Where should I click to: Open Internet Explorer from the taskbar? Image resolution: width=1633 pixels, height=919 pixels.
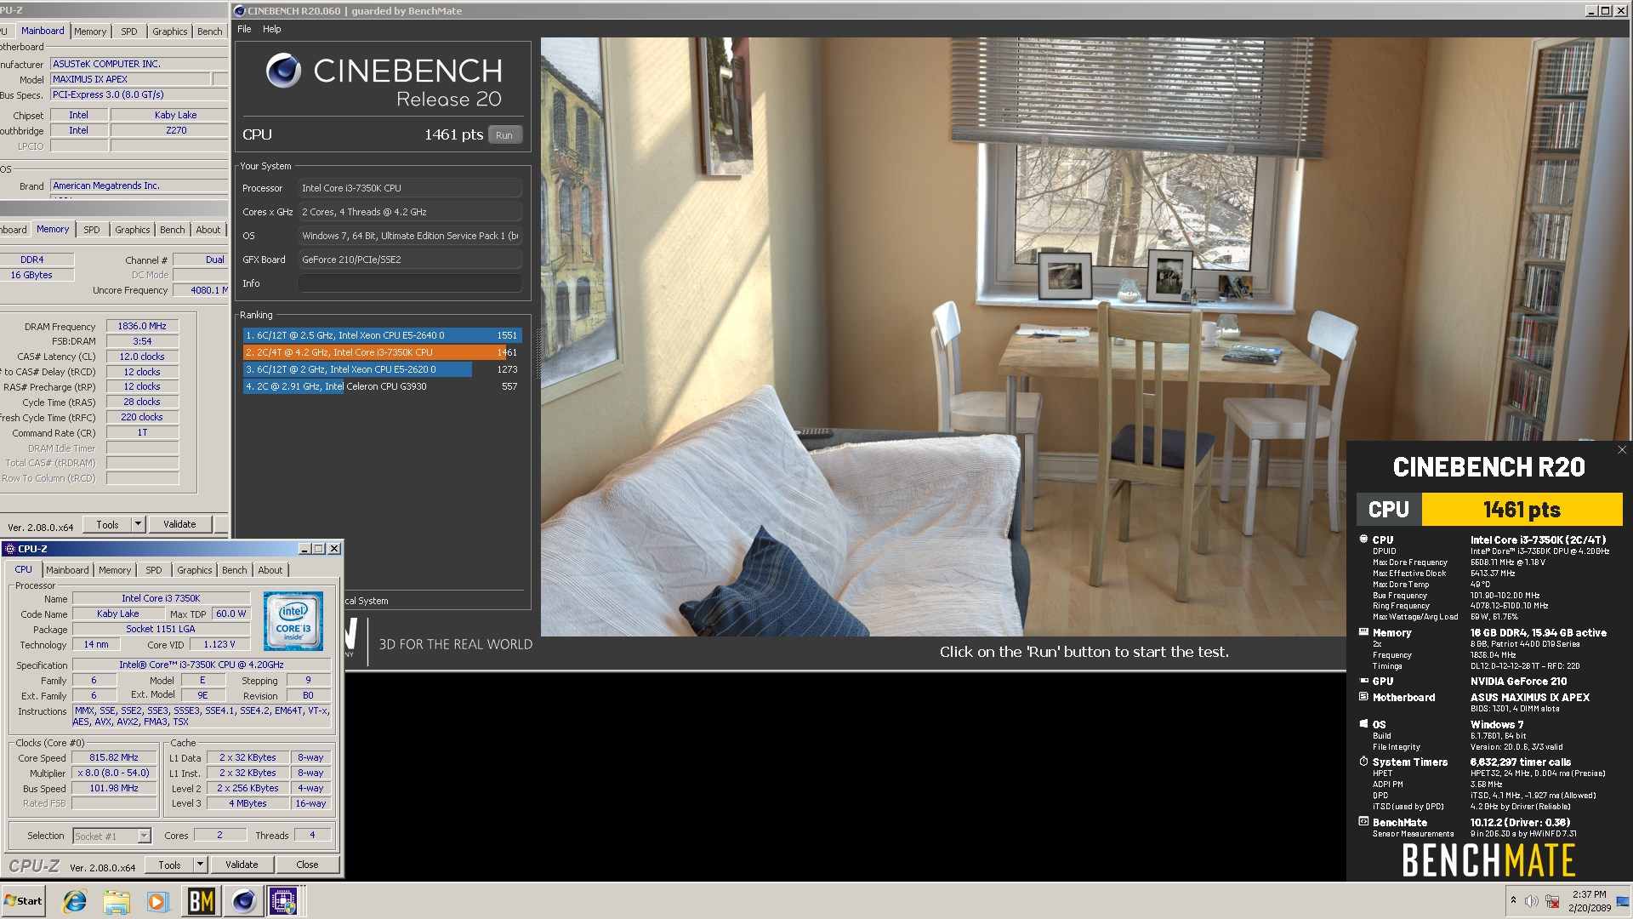tap(75, 901)
